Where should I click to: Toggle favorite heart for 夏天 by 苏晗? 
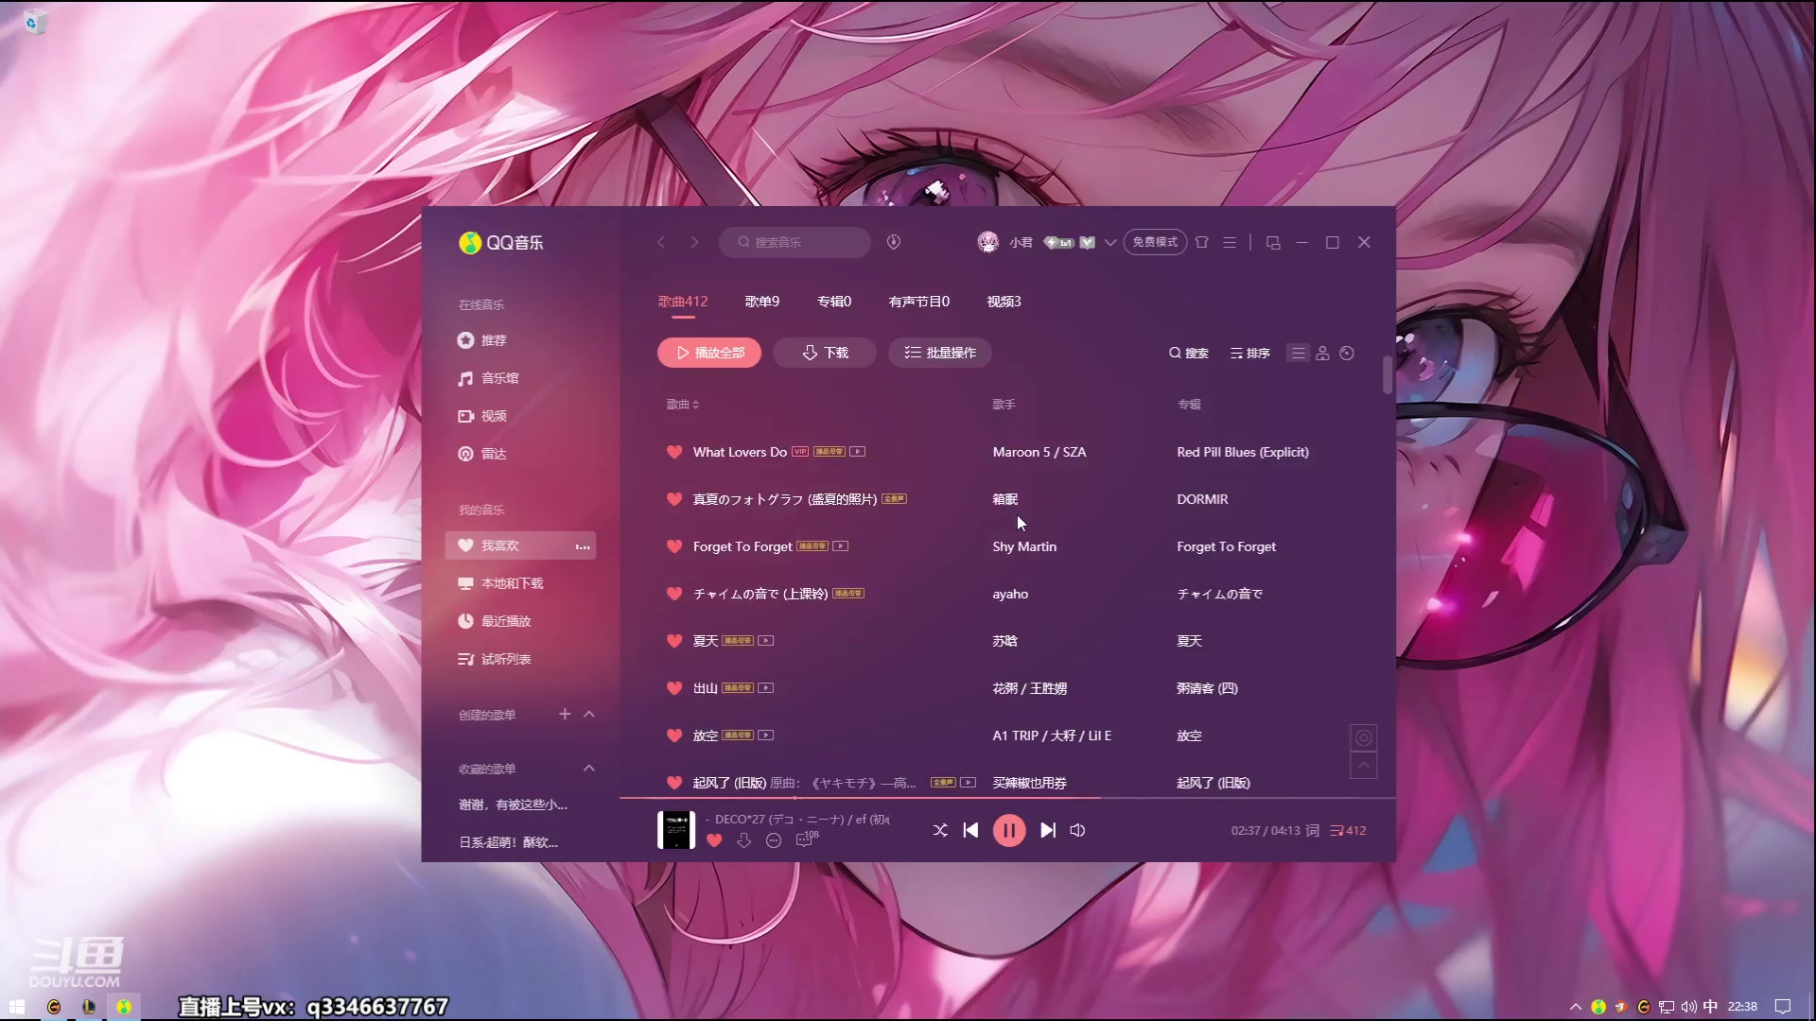pyautogui.click(x=673, y=640)
